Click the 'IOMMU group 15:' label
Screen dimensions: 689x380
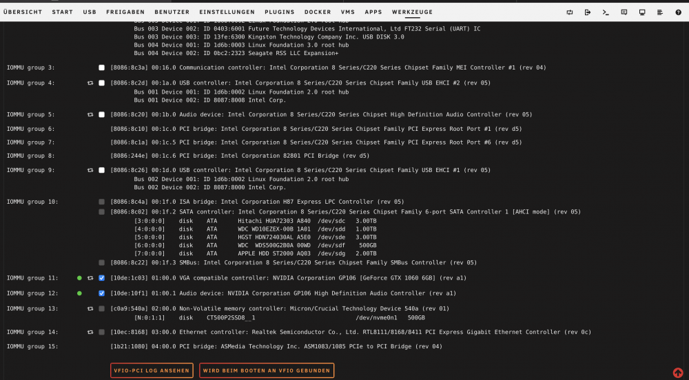[32, 347]
